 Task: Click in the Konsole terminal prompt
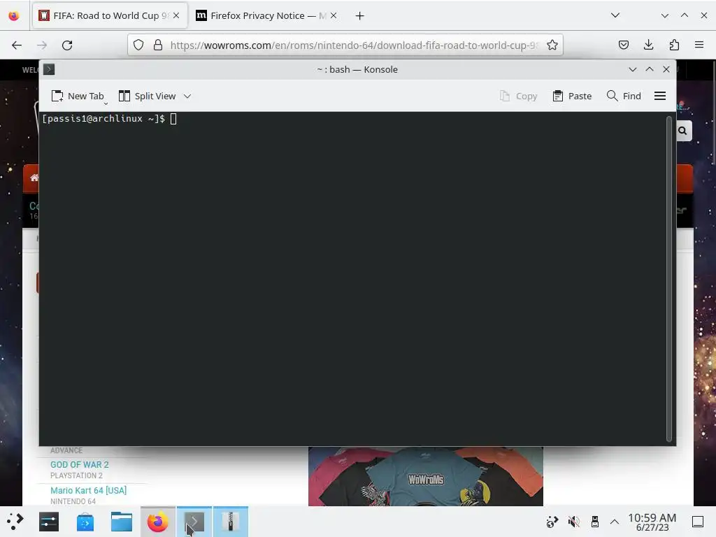173,119
